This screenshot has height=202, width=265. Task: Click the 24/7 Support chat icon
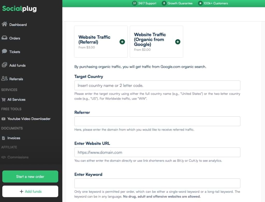pos(135,3)
